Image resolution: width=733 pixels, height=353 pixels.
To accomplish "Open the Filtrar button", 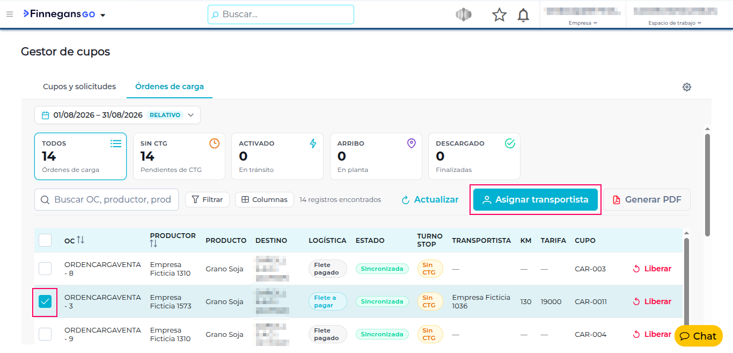I will (x=207, y=199).
